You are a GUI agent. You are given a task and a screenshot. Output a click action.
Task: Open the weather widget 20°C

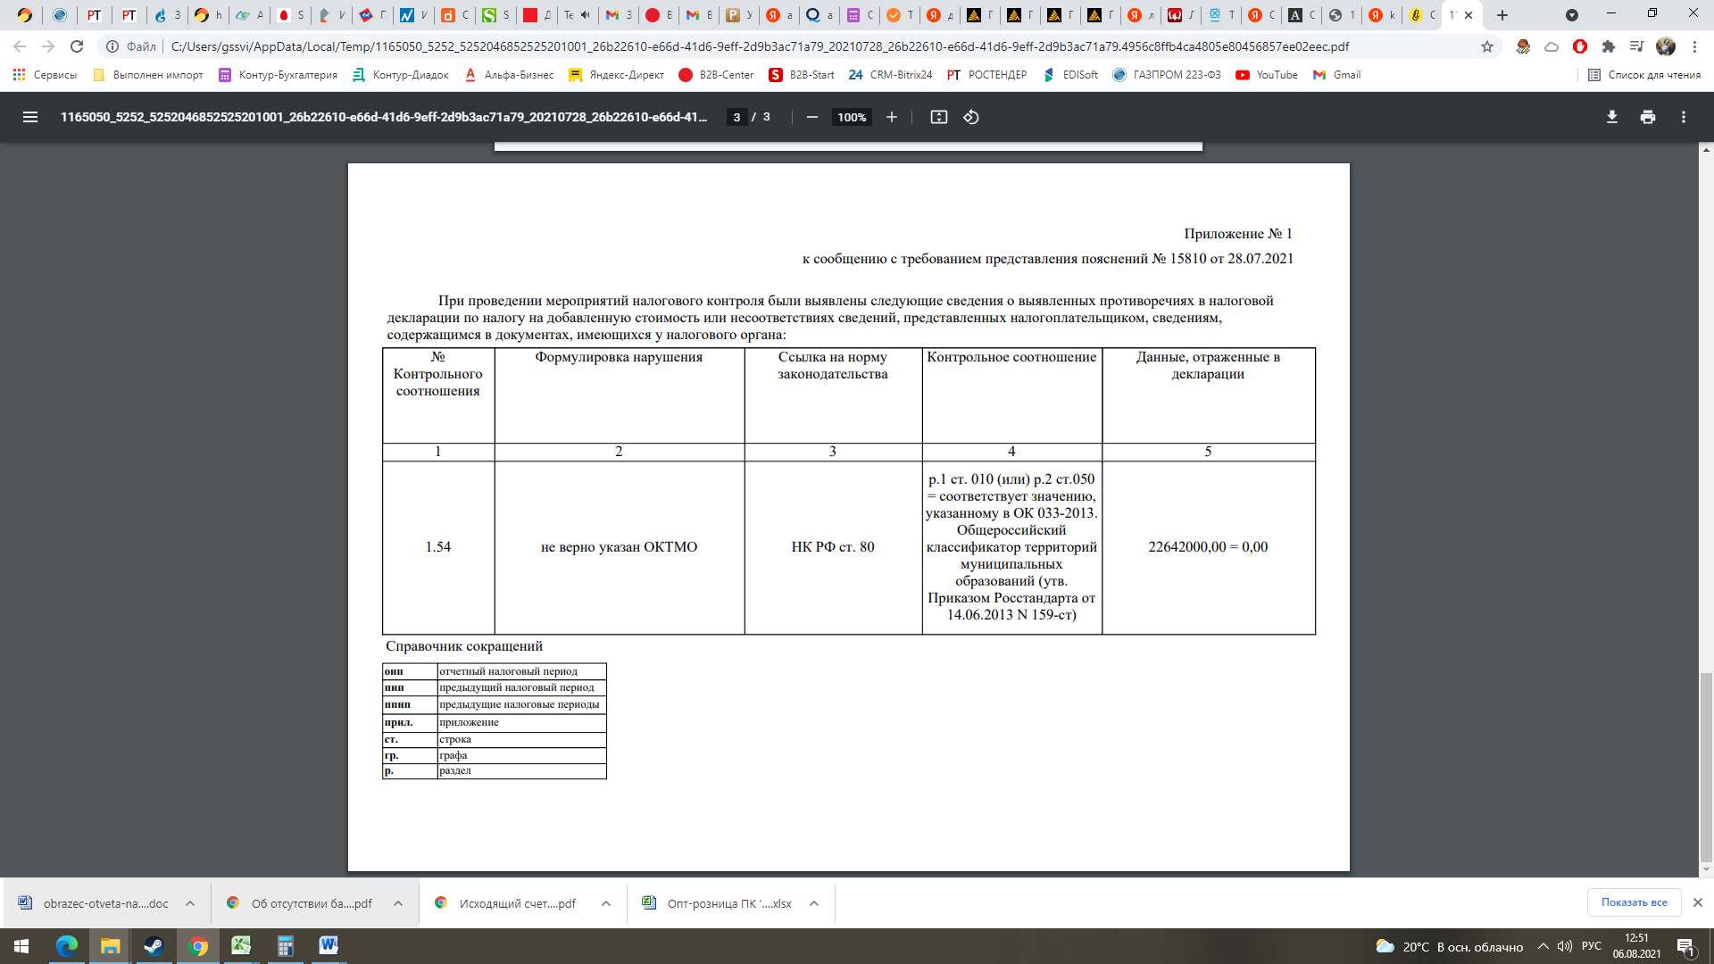1449,946
